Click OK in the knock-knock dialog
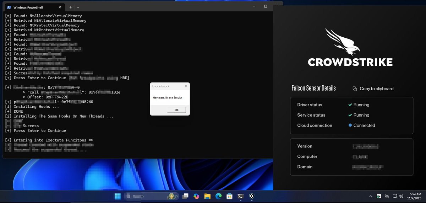The width and height of the screenshot is (426, 203). [x=176, y=110]
